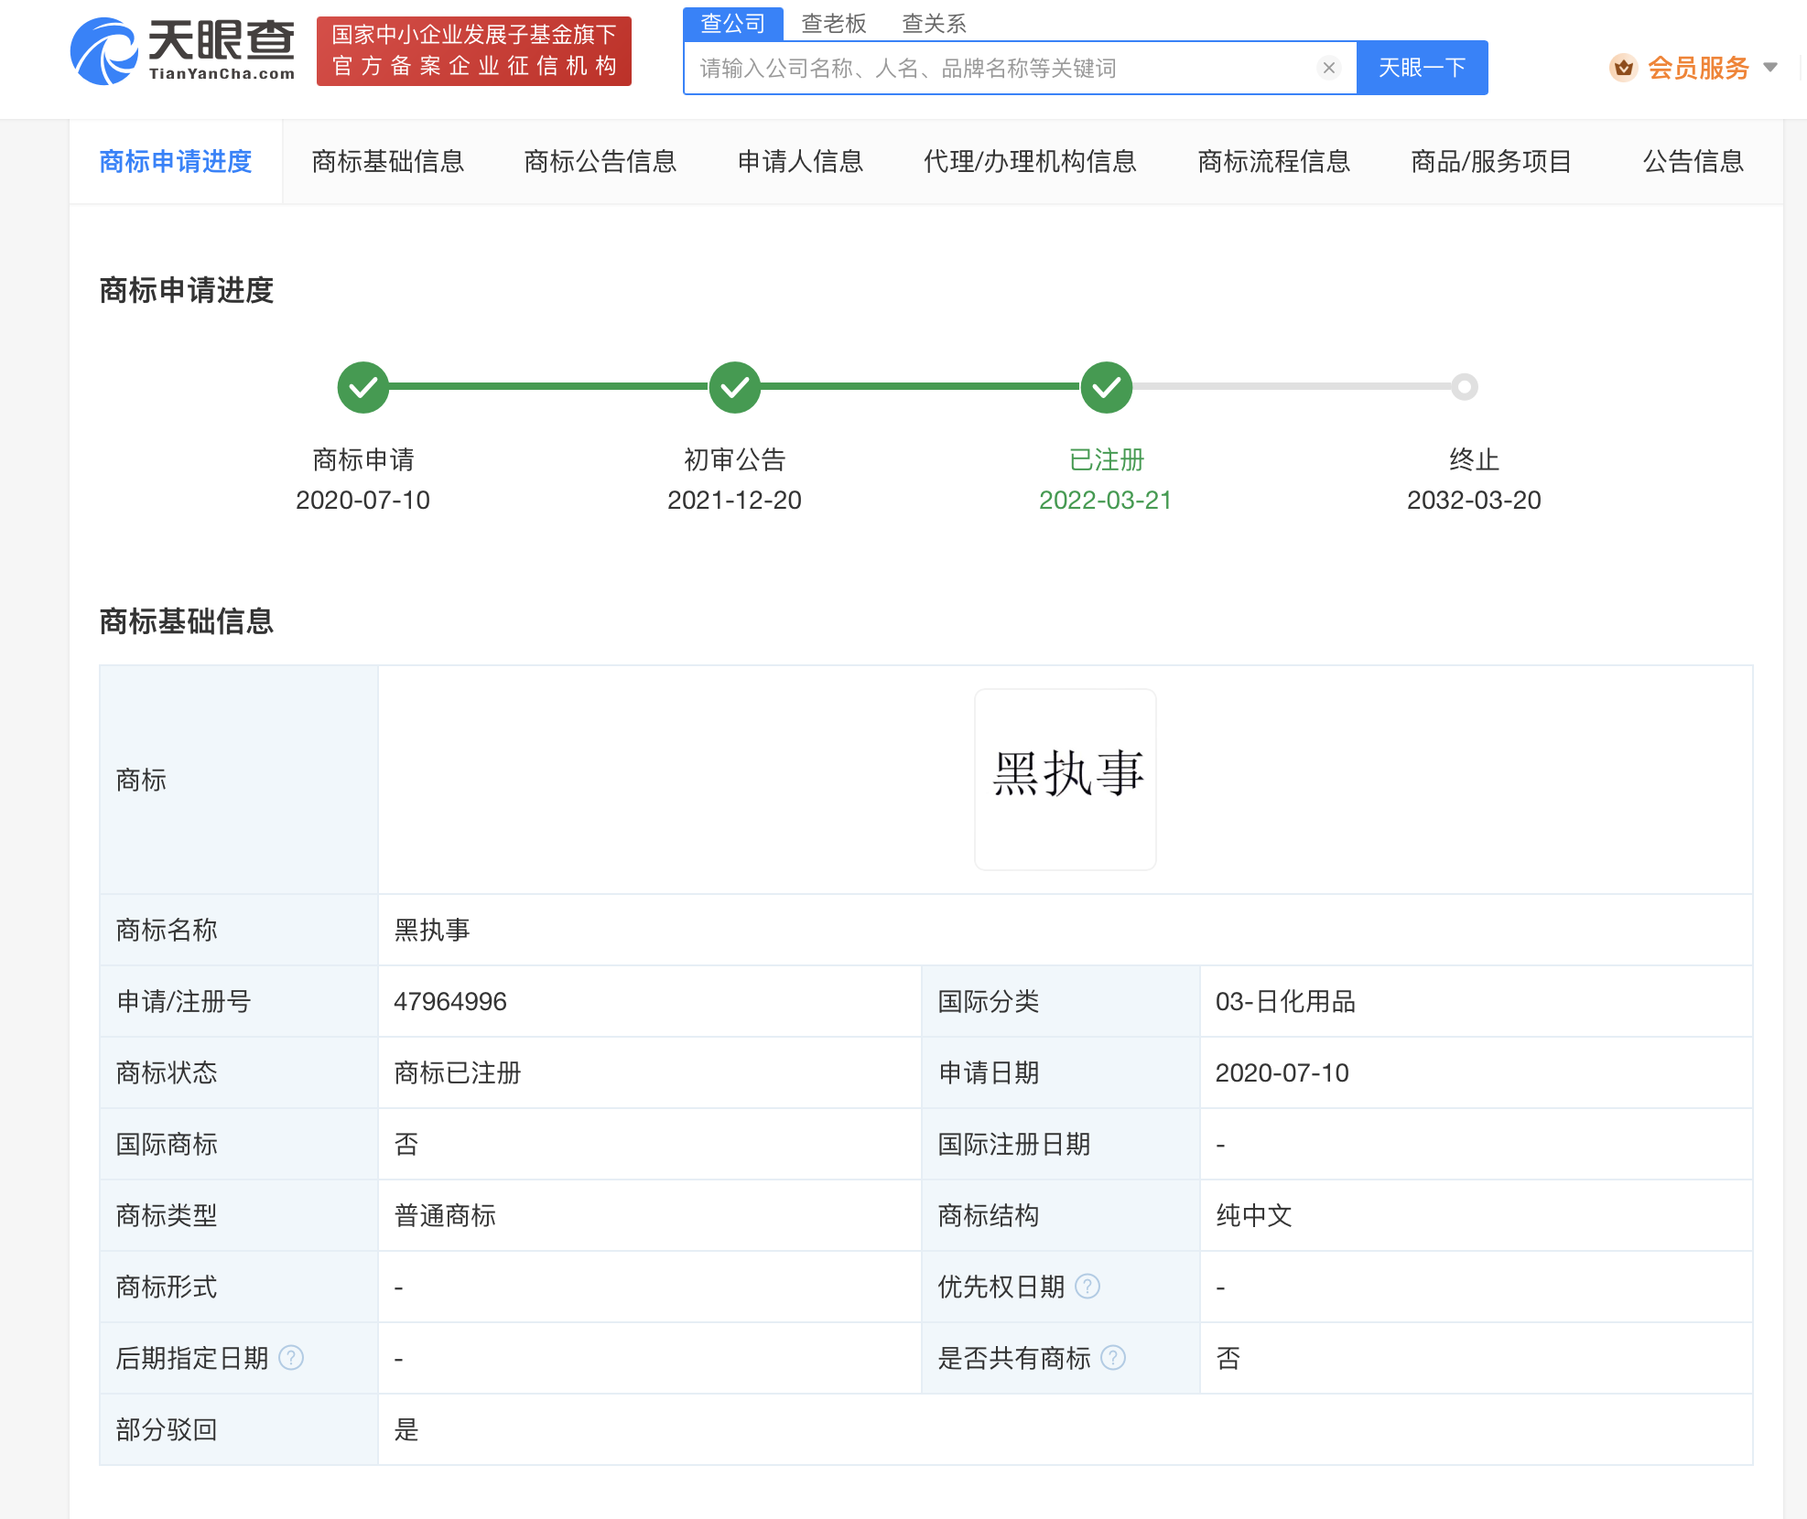This screenshot has height=1519, width=1807.
Task: Click the 已注册 green check step
Action: [1107, 387]
